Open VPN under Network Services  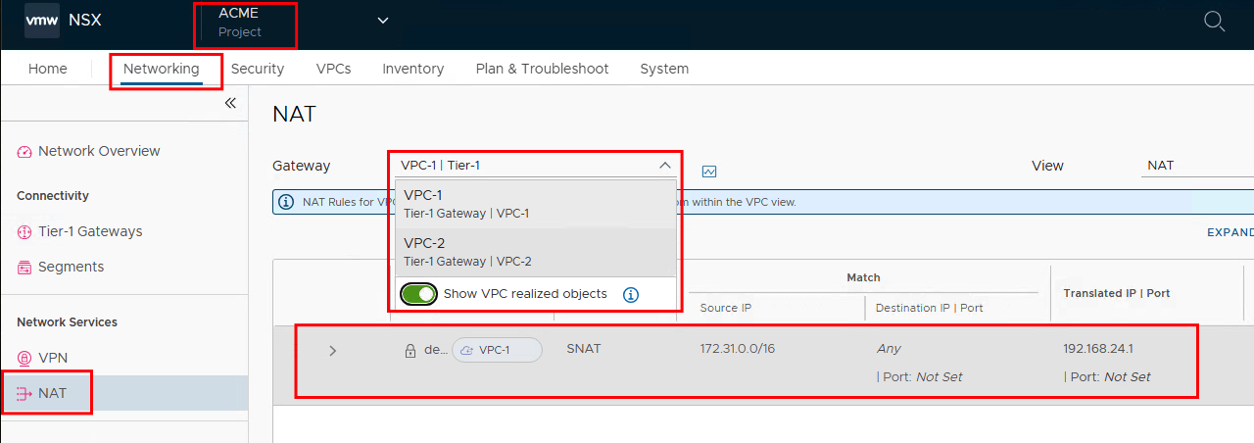[53, 358]
